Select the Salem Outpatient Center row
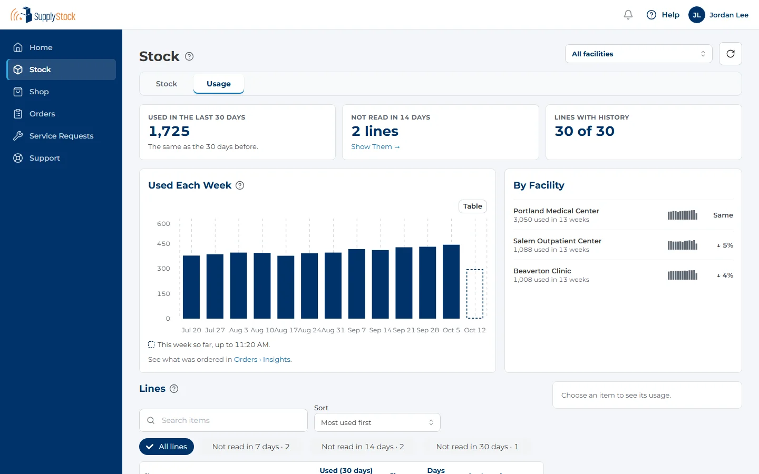 (623, 245)
